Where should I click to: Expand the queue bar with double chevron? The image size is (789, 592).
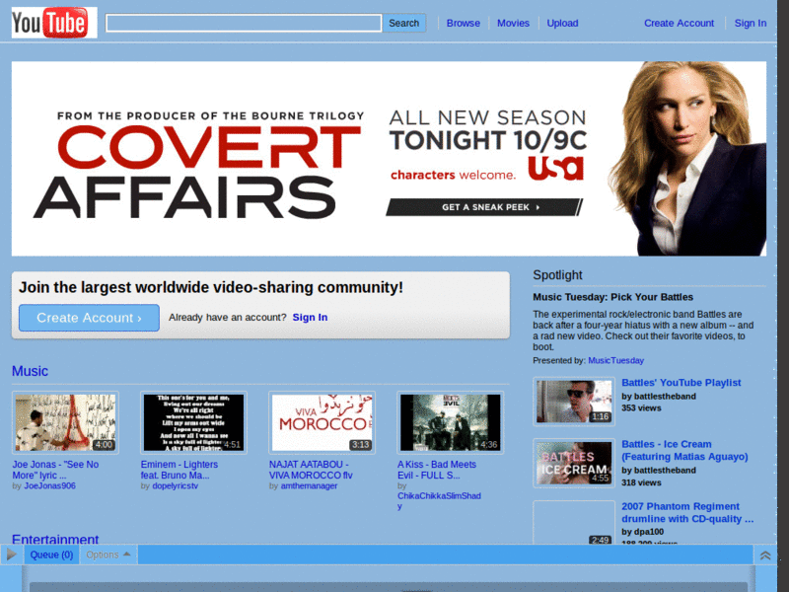point(765,555)
